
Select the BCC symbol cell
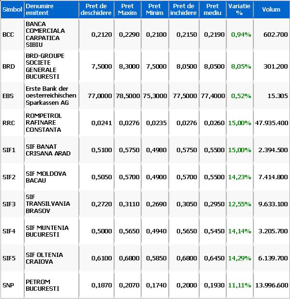pos(8,35)
